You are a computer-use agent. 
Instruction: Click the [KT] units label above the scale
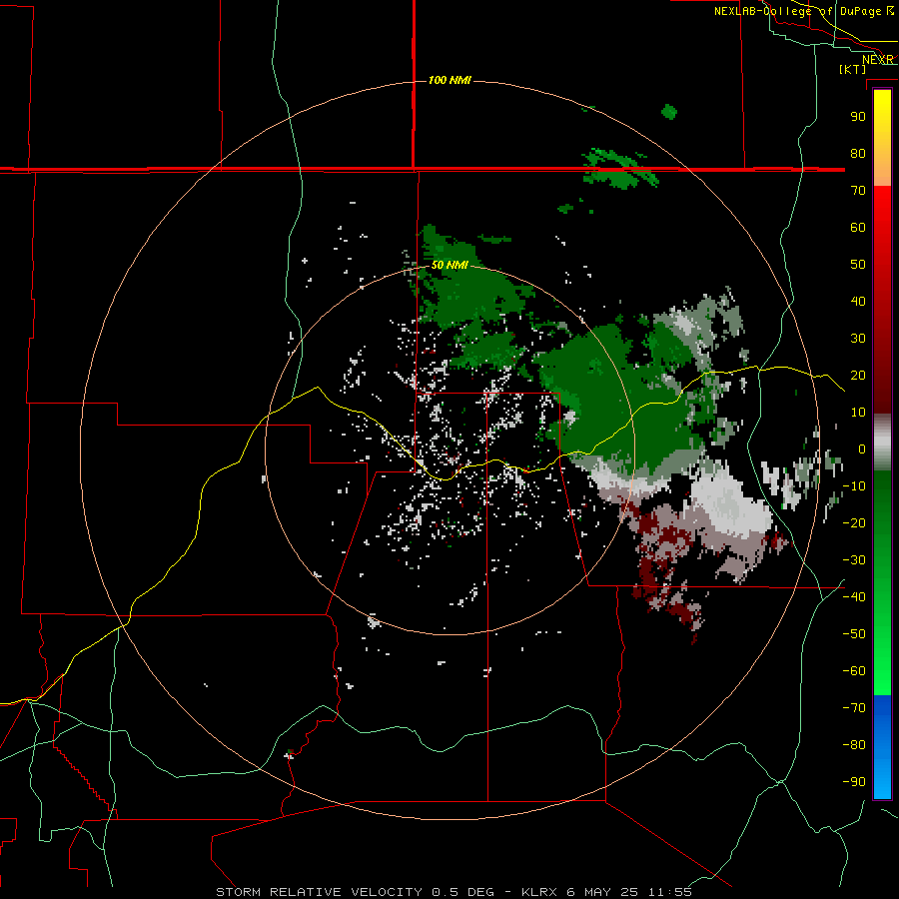[x=853, y=69]
